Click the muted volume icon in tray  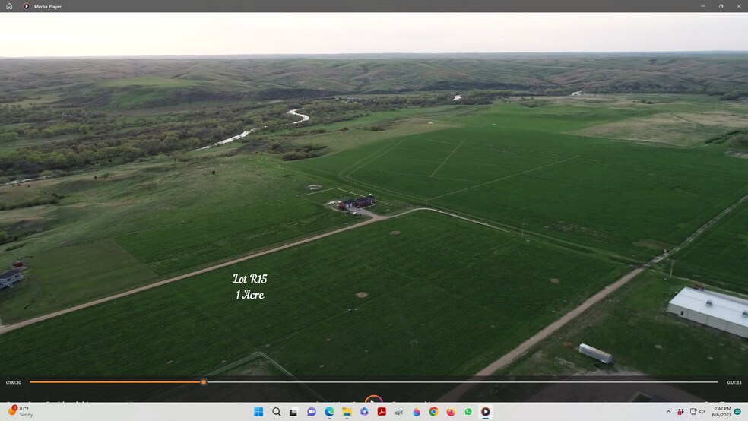pos(702,412)
